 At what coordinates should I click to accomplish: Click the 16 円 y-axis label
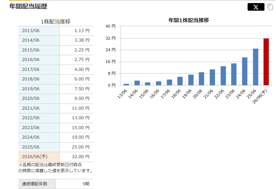110,62
